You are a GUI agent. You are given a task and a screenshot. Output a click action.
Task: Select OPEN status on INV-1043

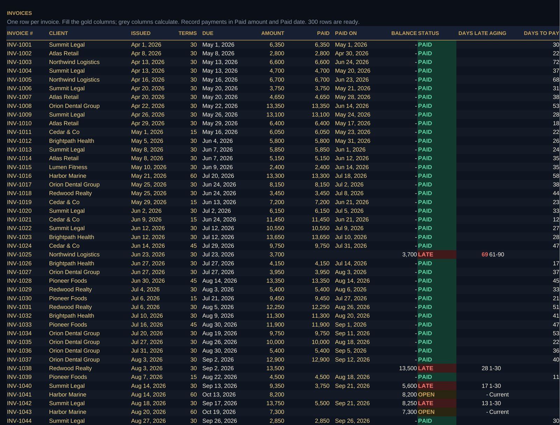(426, 412)
